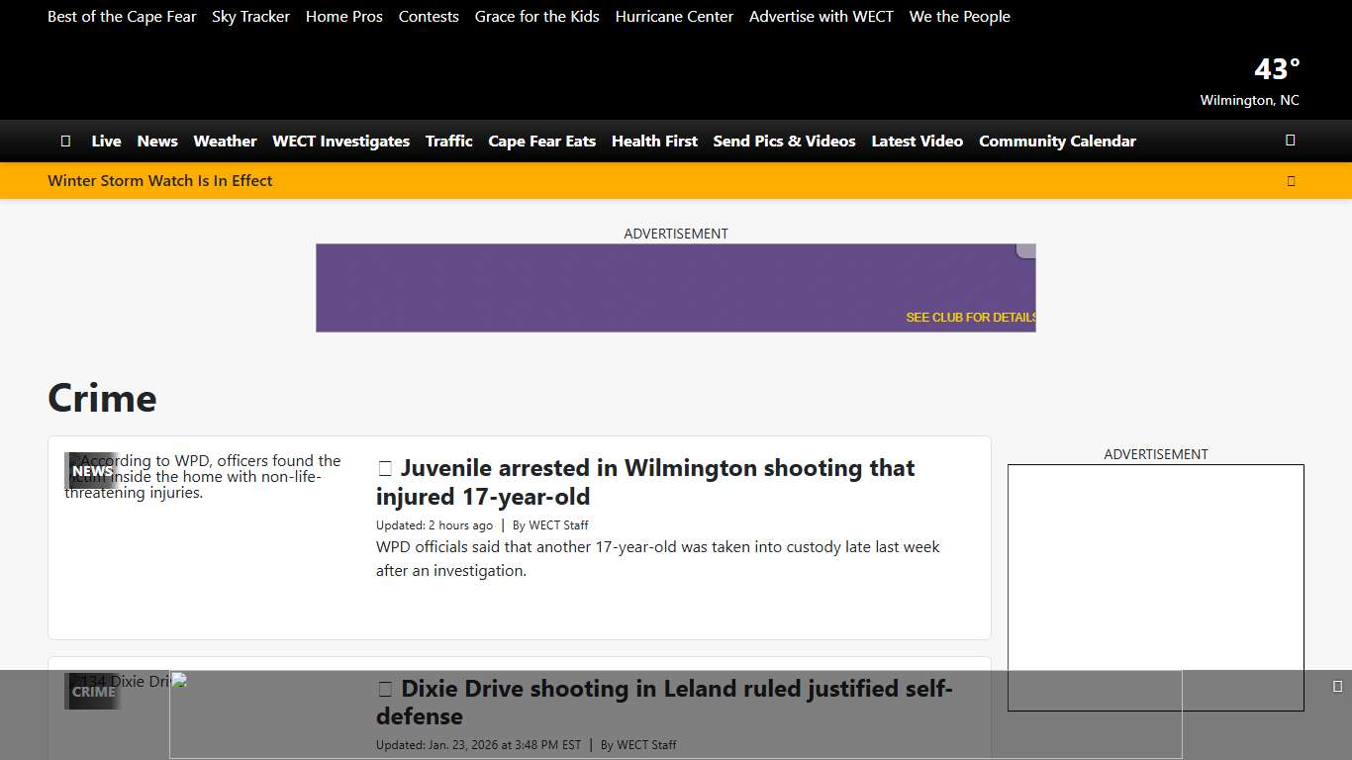
Task: Click the icon before the Juvenile arrested headline
Action: tap(385, 469)
